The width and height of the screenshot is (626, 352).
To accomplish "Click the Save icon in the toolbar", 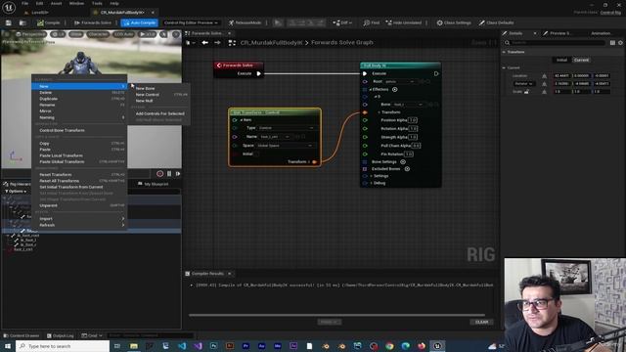I will pos(9,22).
